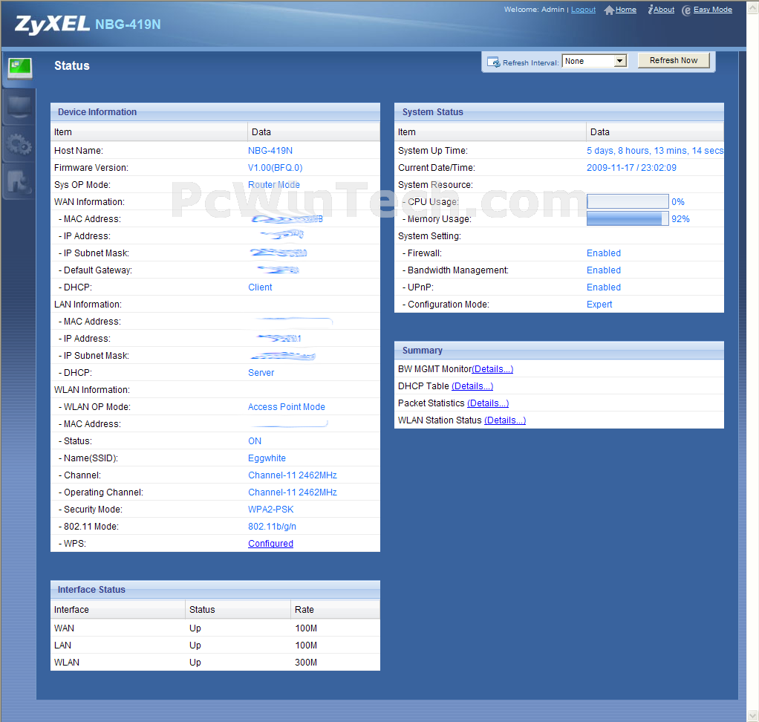Viewport: 759px width, 722px height.
Task: Click the Device Information panel header
Action: 215,112
